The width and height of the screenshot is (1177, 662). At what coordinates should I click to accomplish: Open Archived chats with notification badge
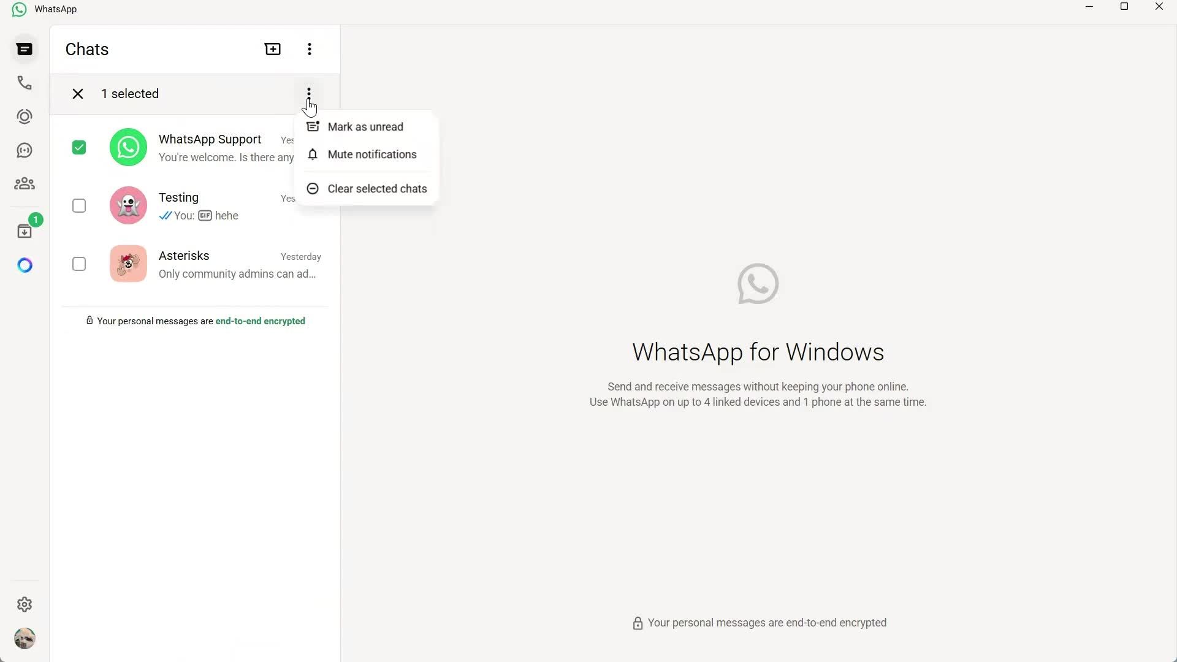25,230
